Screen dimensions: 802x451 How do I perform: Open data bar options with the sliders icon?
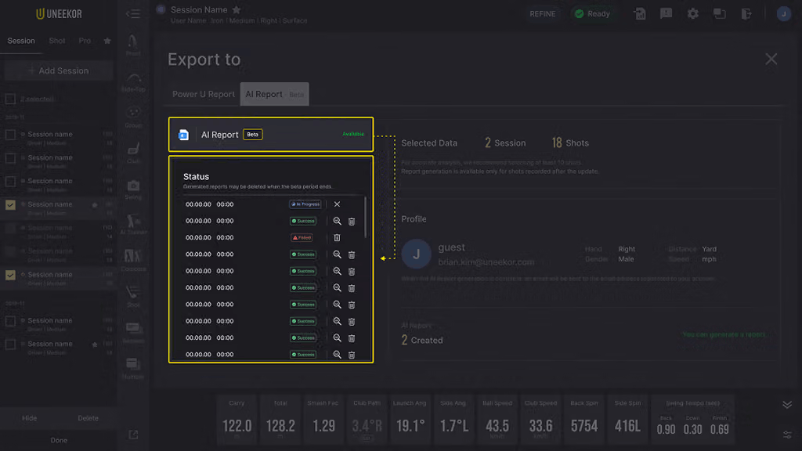[x=787, y=435]
